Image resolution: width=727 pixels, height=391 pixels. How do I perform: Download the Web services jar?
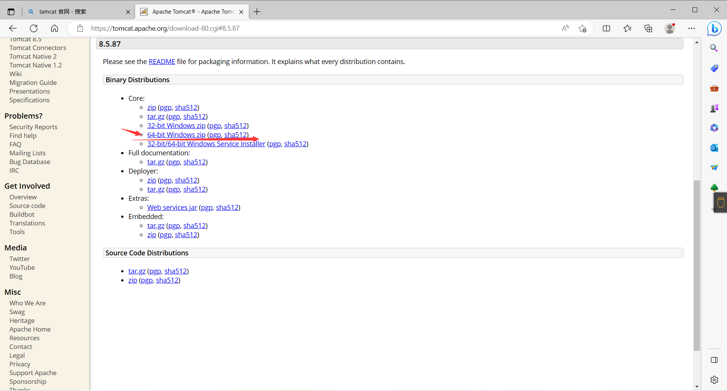click(172, 208)
